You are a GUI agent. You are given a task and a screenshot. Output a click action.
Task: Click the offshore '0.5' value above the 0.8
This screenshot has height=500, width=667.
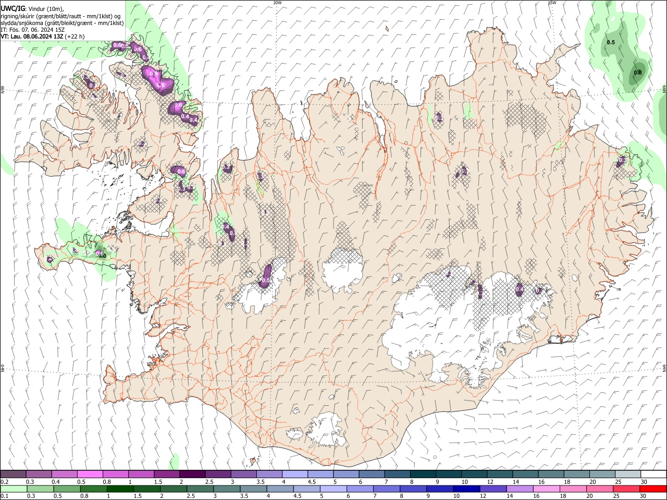[x=611, y=42]
